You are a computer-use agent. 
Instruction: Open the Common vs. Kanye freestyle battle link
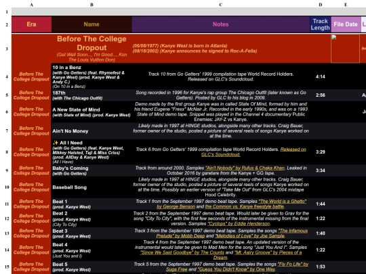tap(245, 206)
